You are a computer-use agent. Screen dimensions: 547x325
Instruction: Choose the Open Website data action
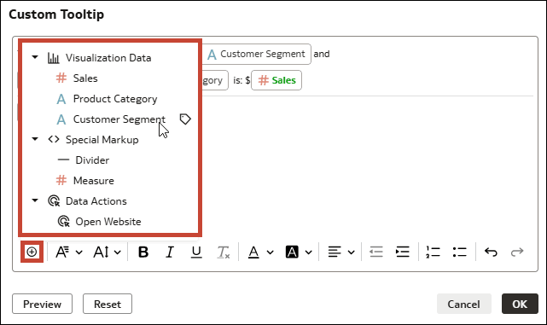pyautogui.click(x=109, y=222)
